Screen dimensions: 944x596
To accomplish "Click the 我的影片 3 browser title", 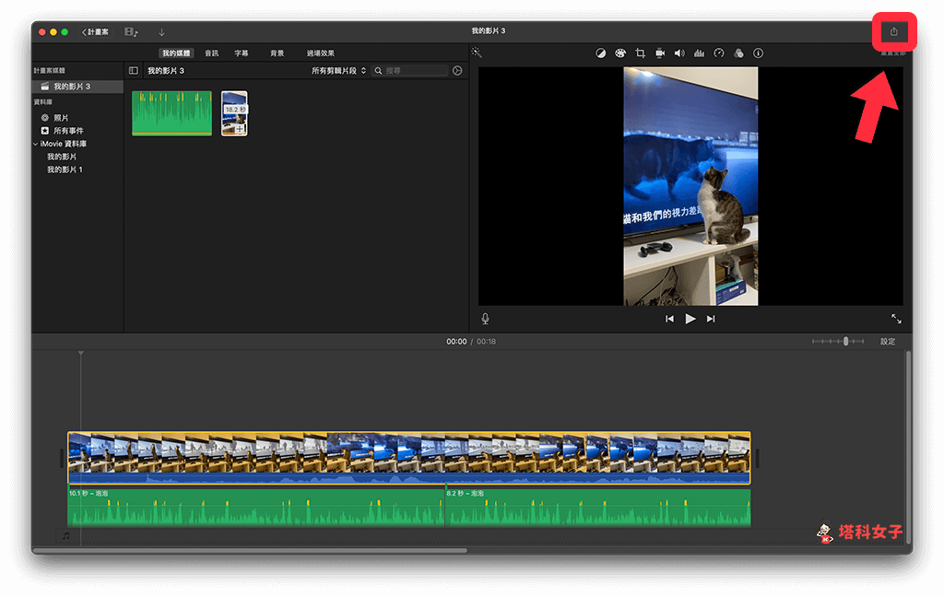I will pos(166,70).
